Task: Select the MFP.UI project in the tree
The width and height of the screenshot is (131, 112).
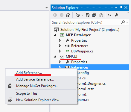Action: pyautogui.click(x=71, y=57)
